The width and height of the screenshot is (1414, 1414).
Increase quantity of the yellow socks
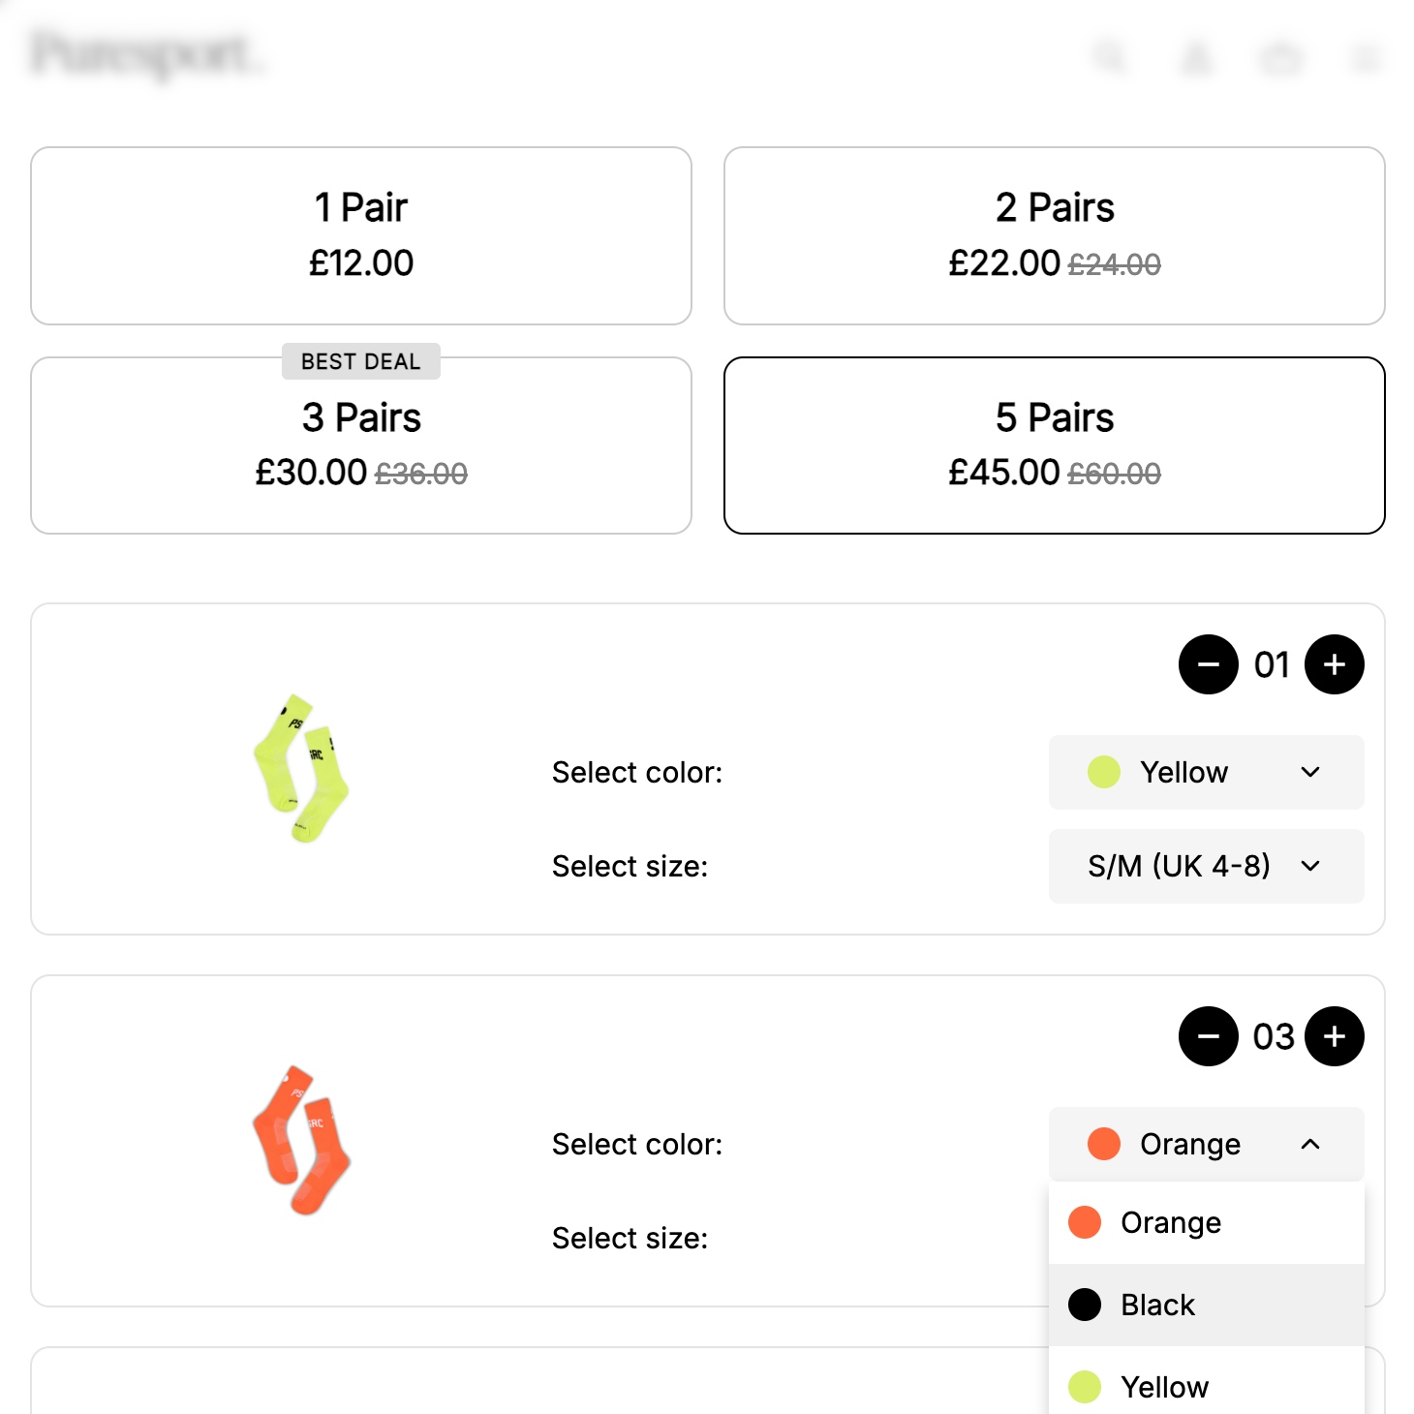[1334, 664]
